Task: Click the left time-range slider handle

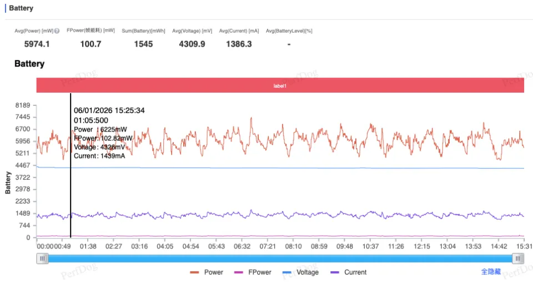Action: (42, 258)
